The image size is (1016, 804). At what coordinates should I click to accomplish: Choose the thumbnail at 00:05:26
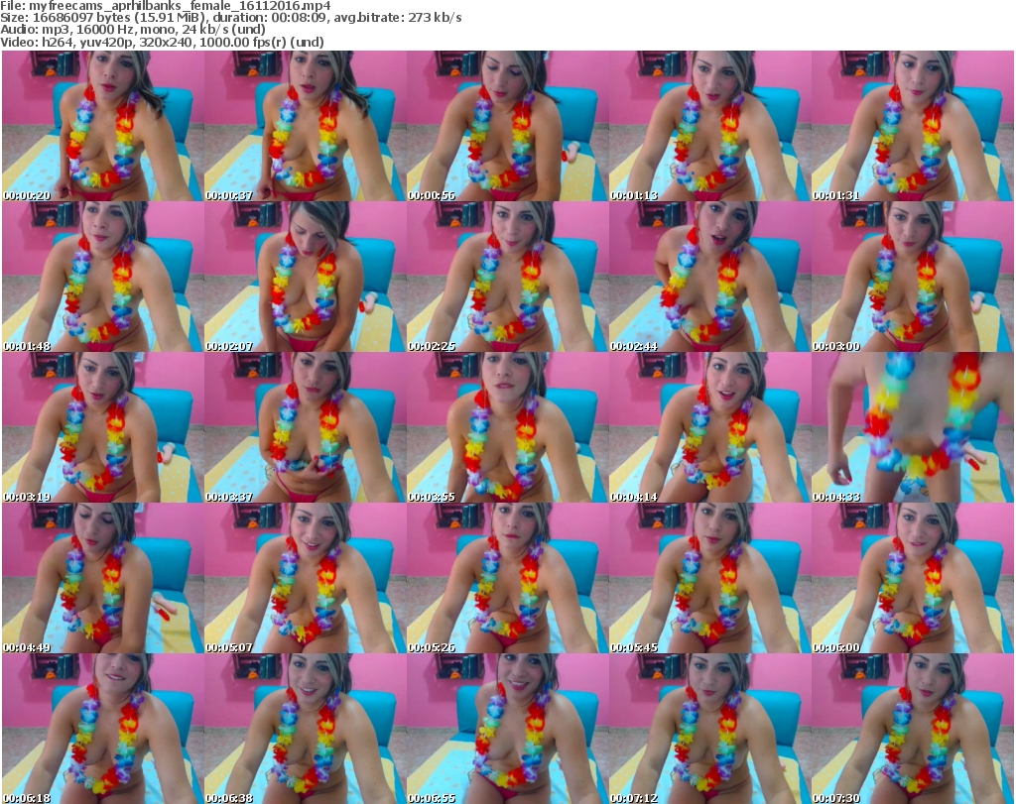[x=507, y=578]
